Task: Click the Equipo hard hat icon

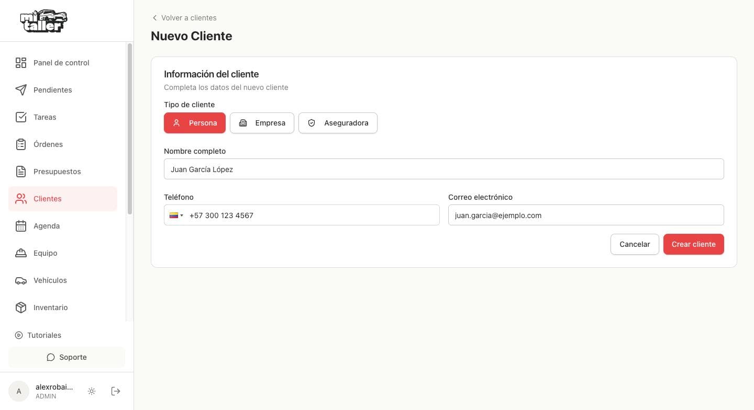Action: coord(21,253)
